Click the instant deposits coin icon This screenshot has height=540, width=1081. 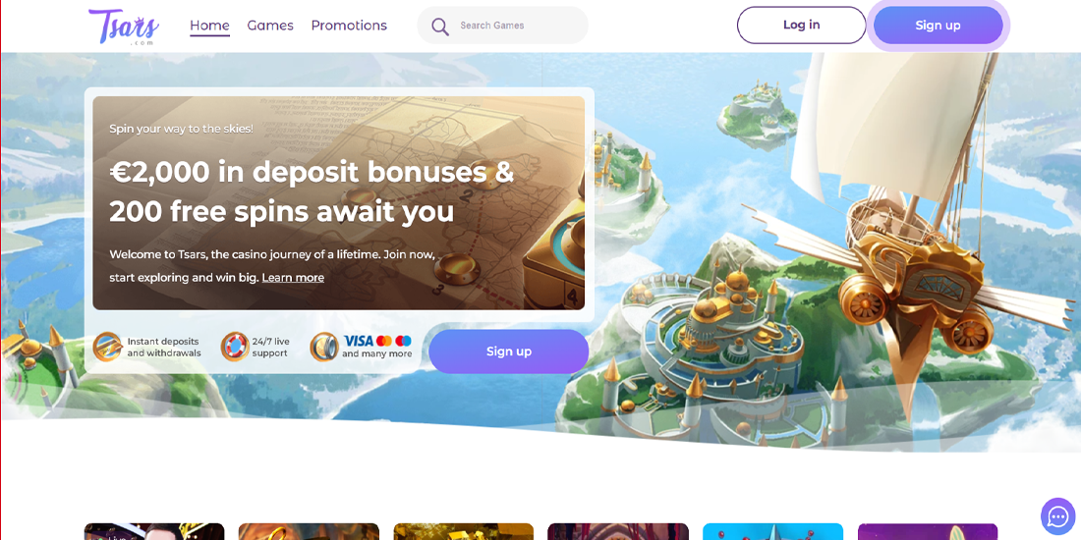(107, 347)
